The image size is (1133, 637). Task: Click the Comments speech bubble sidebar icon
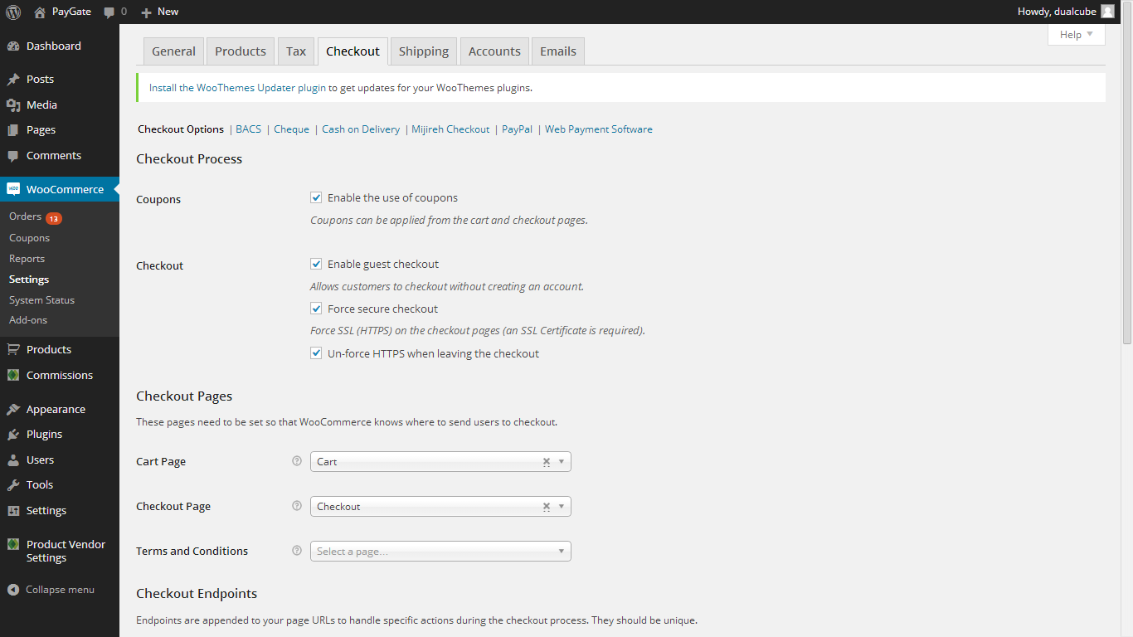(13, 156)
